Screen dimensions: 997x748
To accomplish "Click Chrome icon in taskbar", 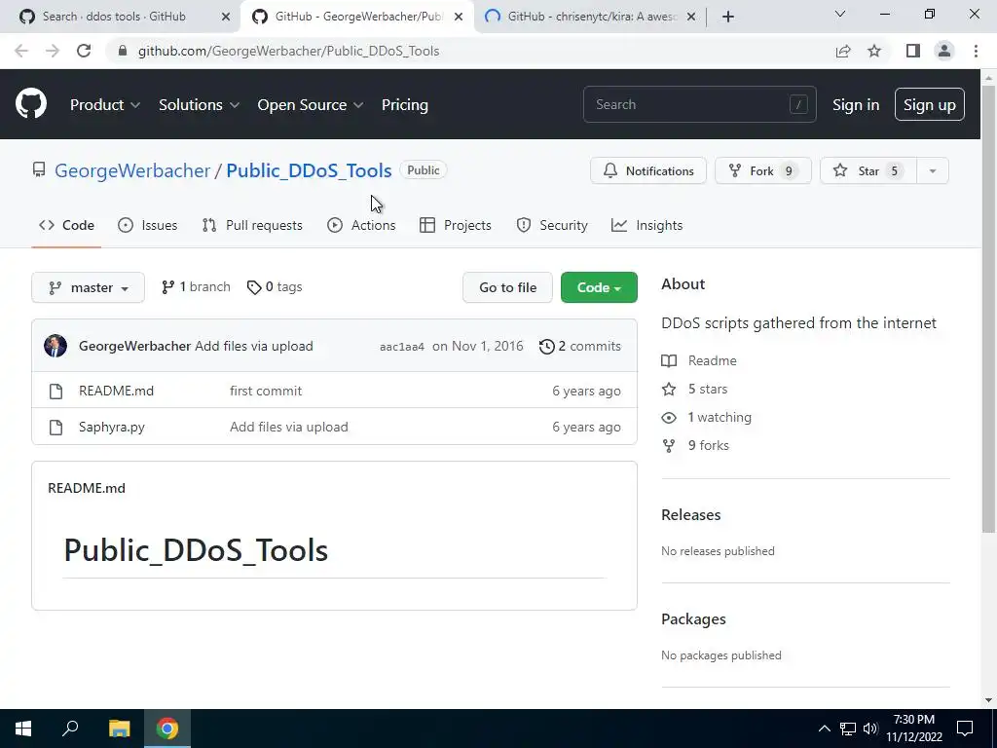I will pos(167,729).
